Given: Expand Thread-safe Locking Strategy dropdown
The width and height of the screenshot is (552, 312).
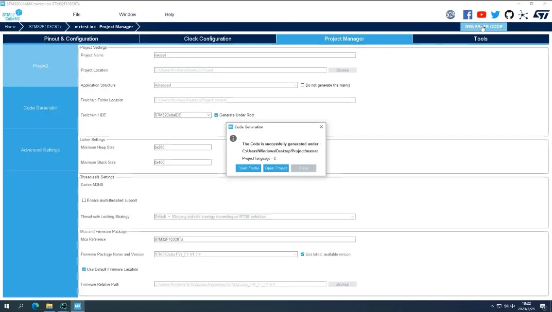Looking at the screenshot, I should [255, 217].
